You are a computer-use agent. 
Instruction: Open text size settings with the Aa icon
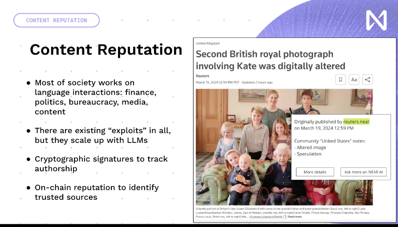coord(354,80)
